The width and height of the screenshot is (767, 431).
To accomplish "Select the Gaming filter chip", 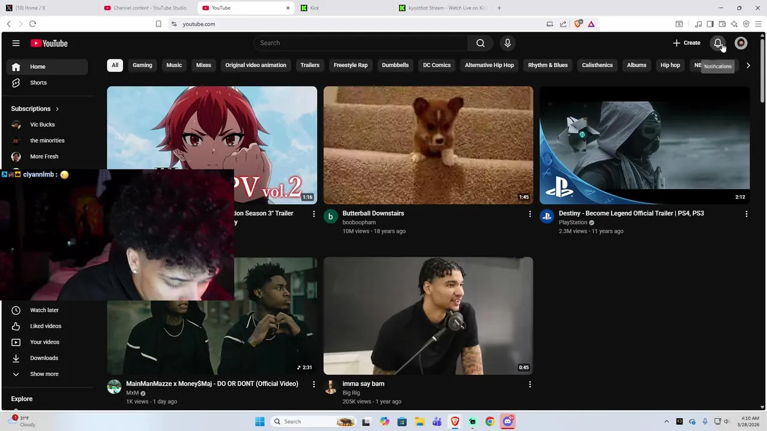I will click(x=142, y=65).
